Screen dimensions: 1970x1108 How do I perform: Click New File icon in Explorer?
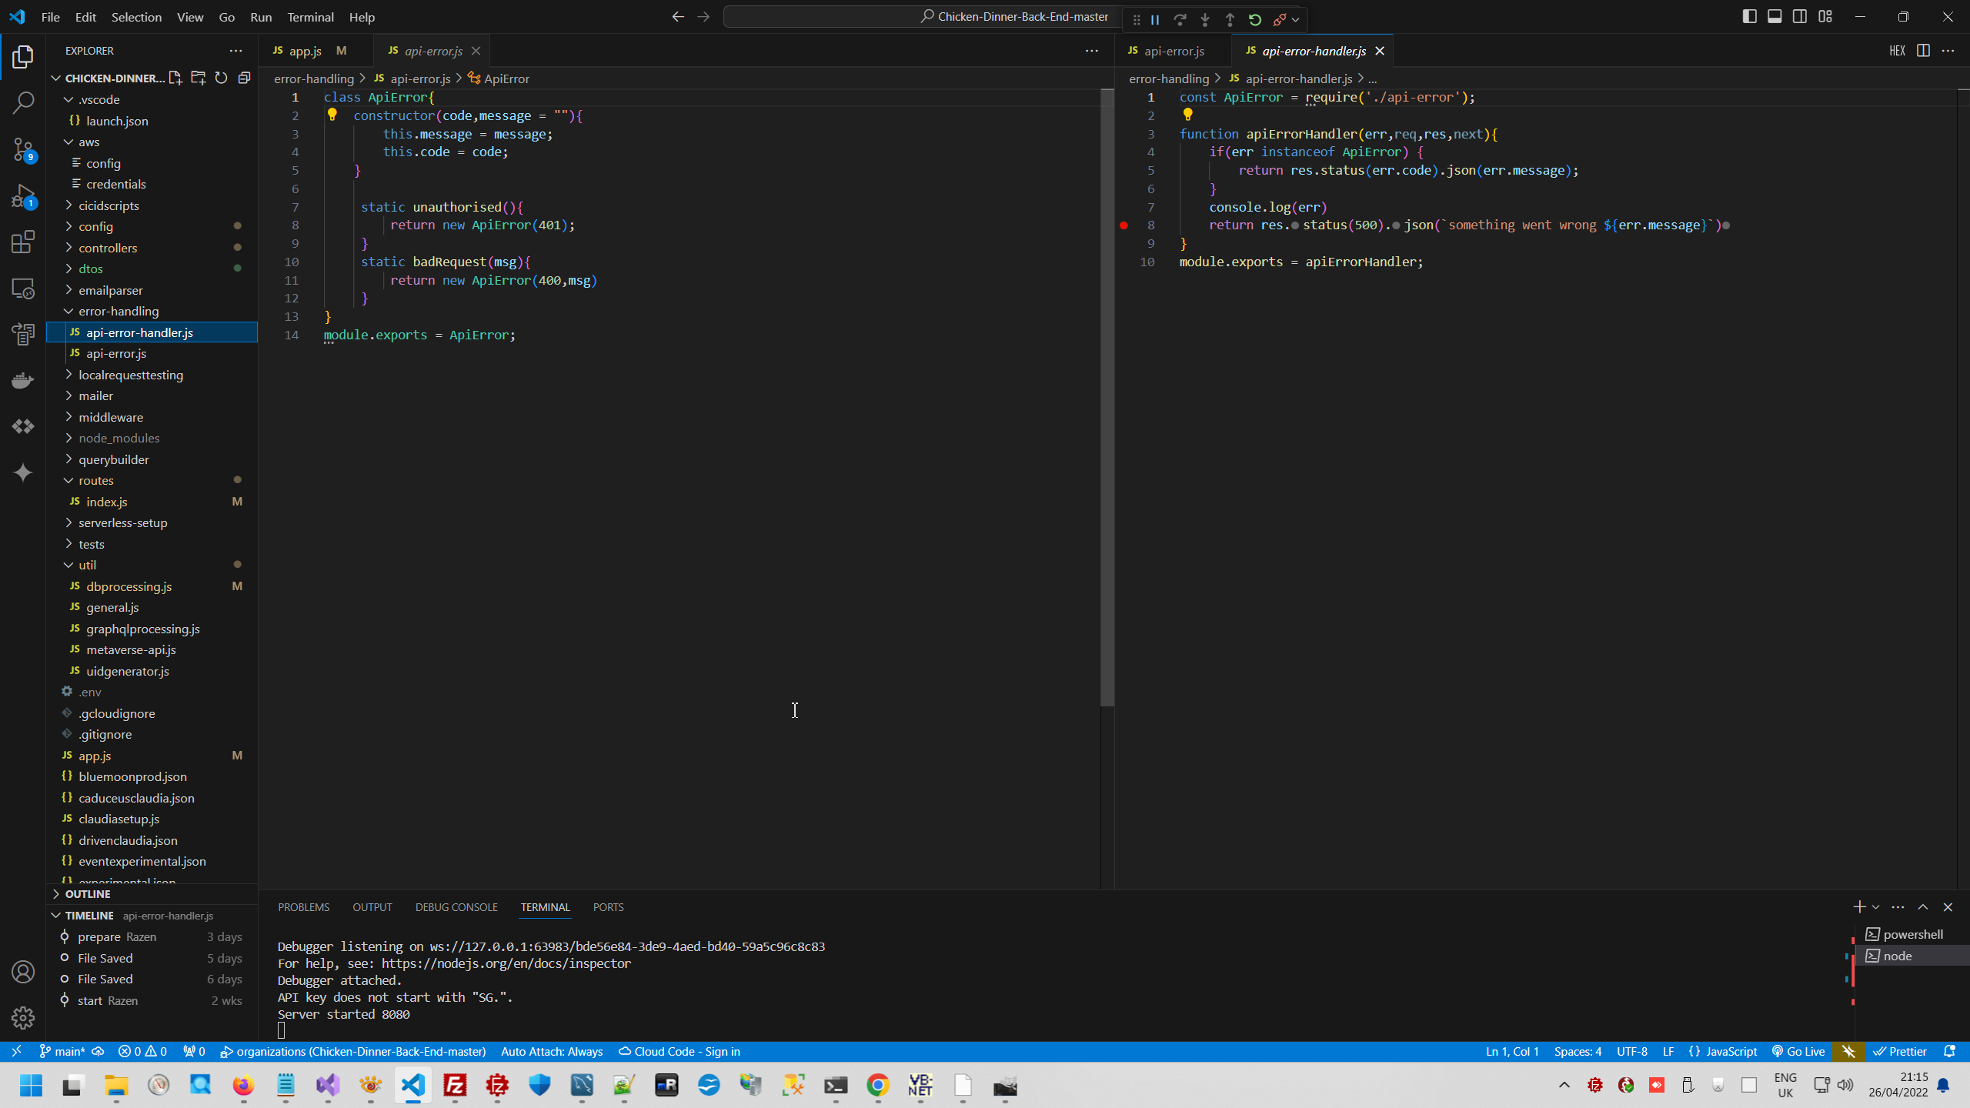point(175,78)
